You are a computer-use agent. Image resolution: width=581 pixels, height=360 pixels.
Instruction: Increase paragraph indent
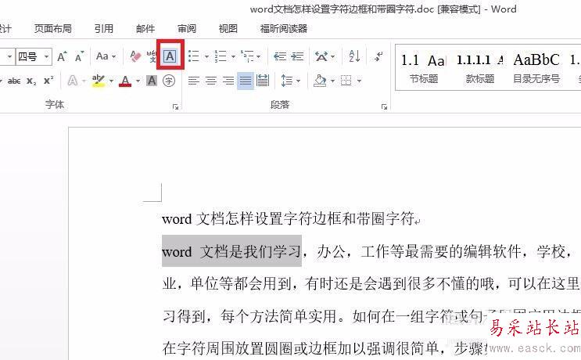pos(297,56)
